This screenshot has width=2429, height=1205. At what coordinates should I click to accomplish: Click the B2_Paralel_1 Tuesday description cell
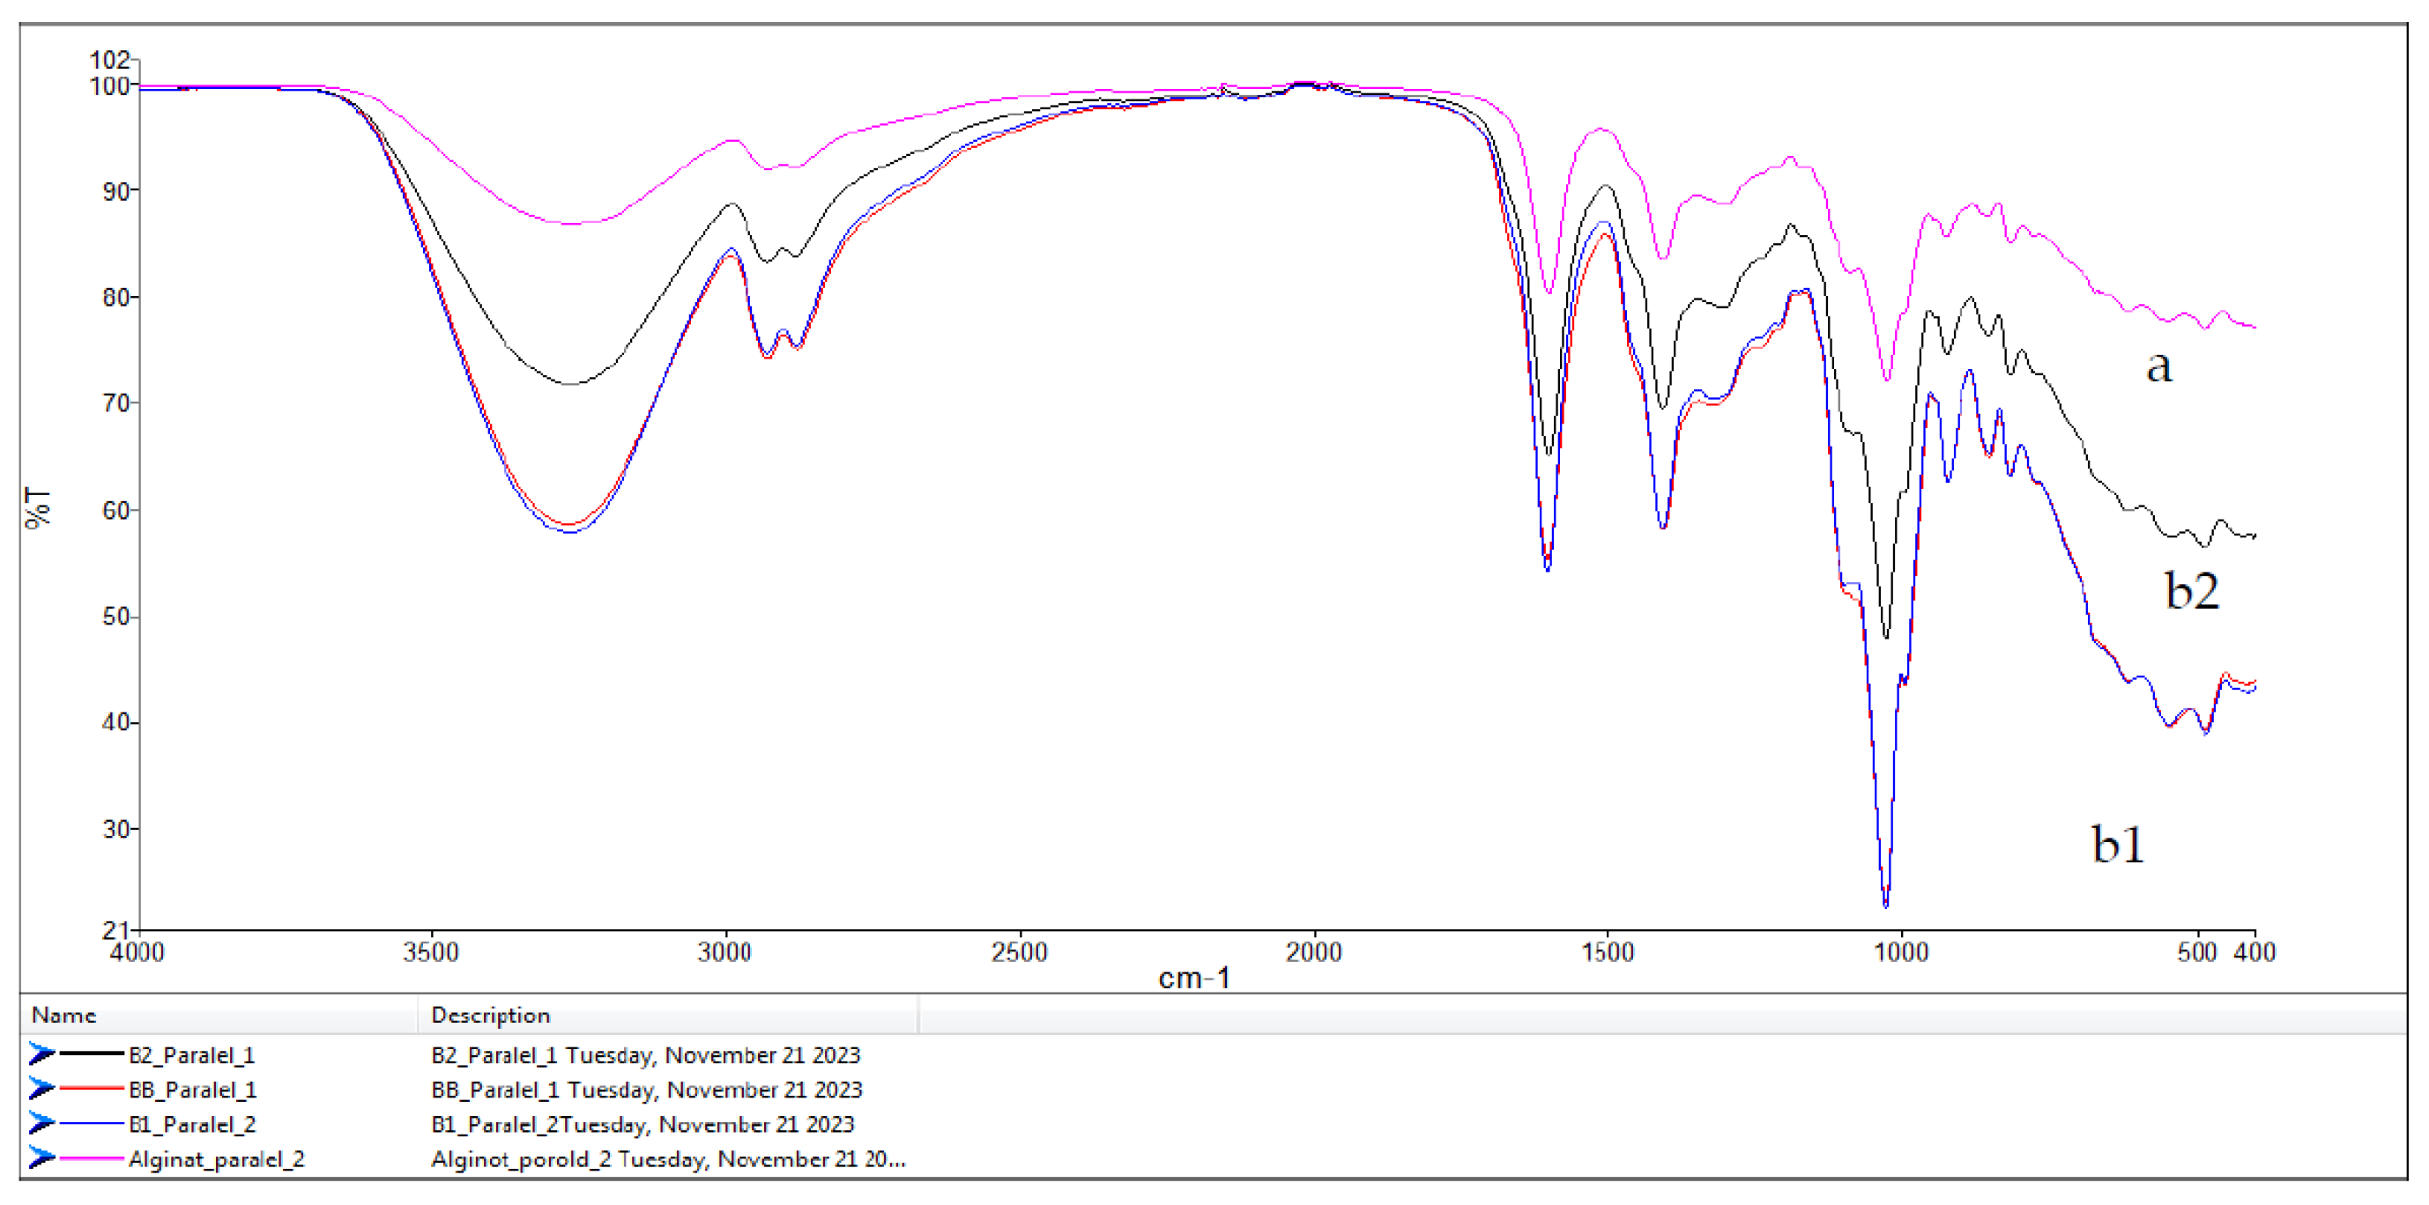pyautogui.click(x=646, y=1054)
